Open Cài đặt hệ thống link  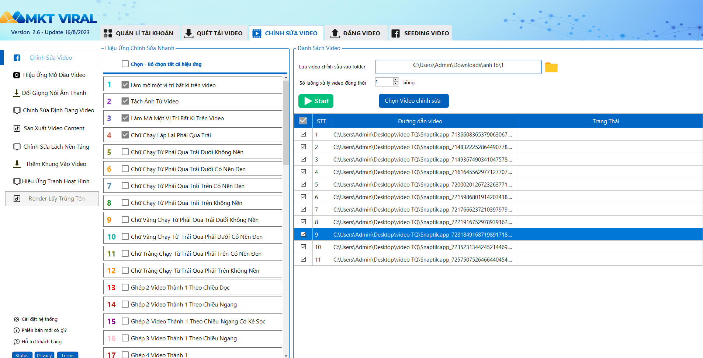(x=39, y=319)
